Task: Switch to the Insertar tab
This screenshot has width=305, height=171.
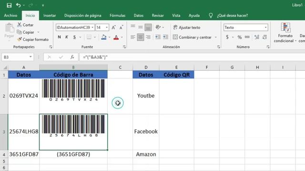Action: pyautogui.click(x=50, y=16)
